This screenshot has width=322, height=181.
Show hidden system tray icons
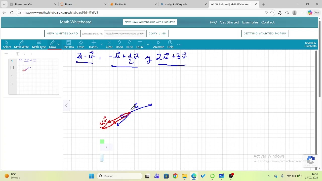click(x=269, y=176)
